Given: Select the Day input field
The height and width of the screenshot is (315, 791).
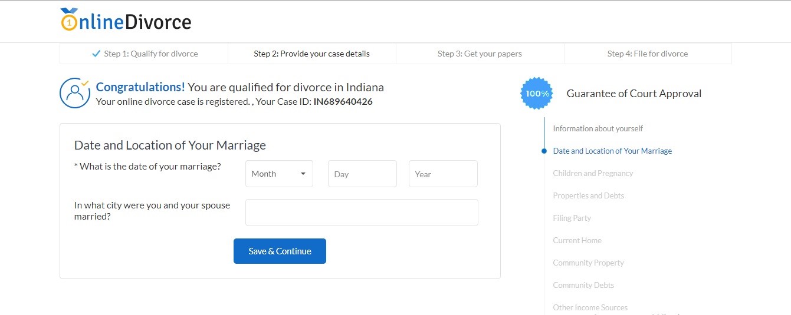Looking at the screenshot, I should point(362,174).
